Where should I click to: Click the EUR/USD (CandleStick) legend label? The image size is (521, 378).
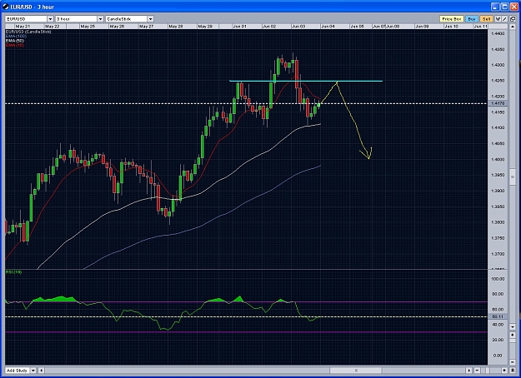coord(28,32)
